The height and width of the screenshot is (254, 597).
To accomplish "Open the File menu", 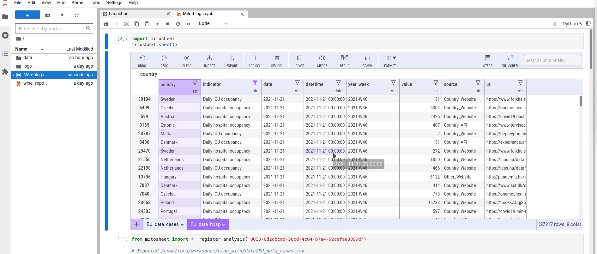I will coord(18,3).
